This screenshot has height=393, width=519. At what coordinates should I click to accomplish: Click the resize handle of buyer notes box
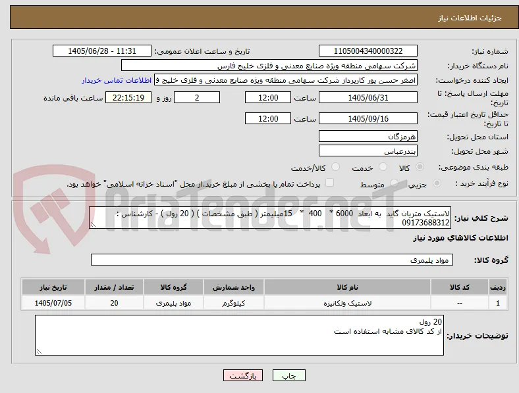tap(39, 352)
